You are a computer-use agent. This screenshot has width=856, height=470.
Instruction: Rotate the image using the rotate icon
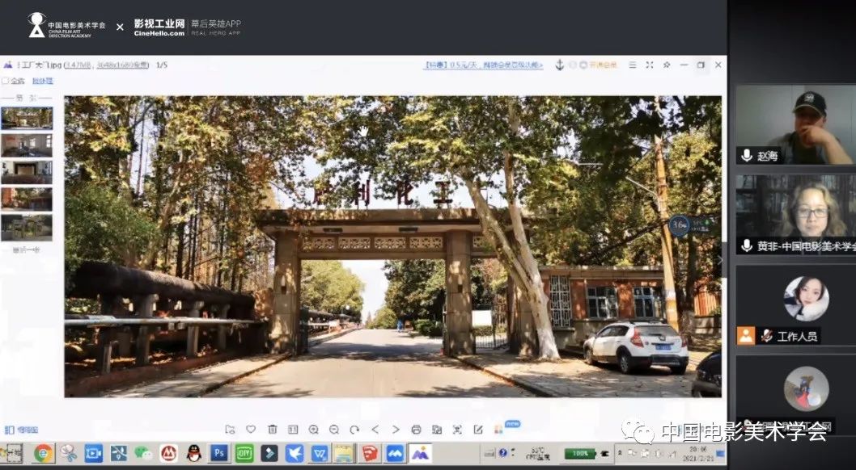(355, 430)
